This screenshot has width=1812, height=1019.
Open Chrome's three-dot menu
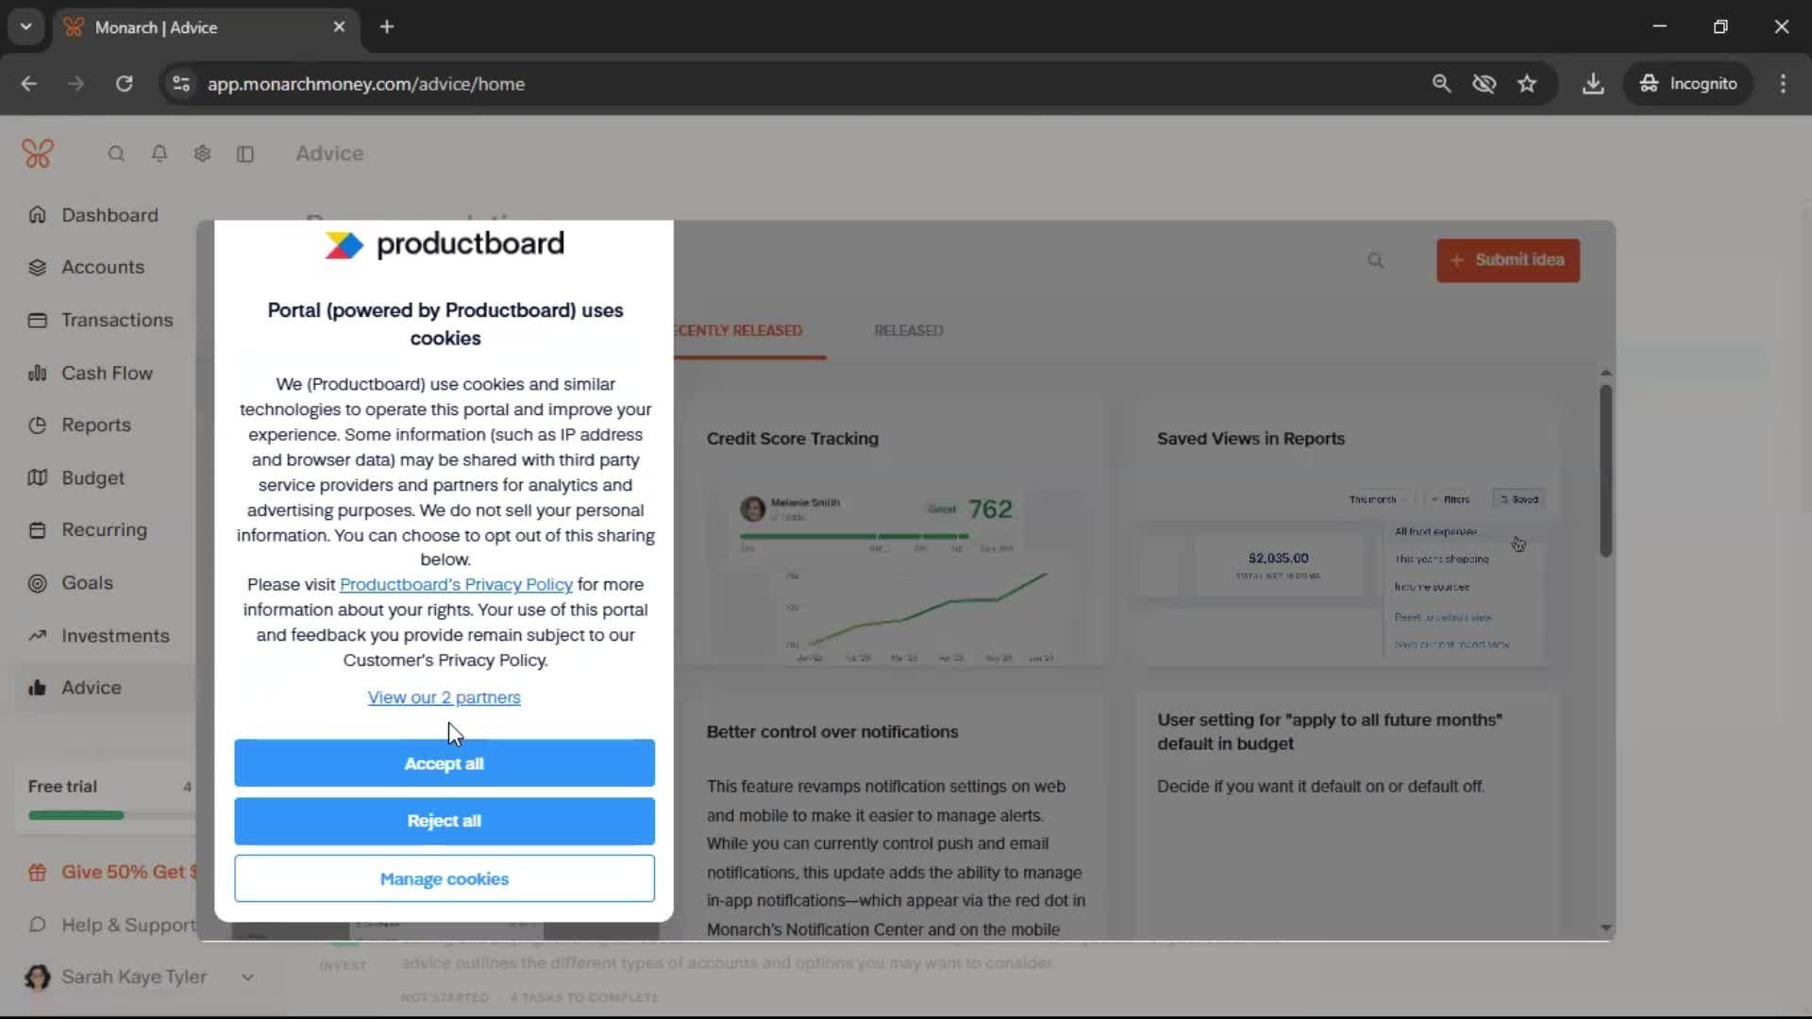click(1783, 84)
